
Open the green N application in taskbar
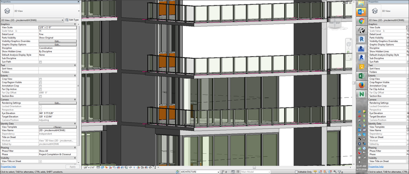click(361, 94)
